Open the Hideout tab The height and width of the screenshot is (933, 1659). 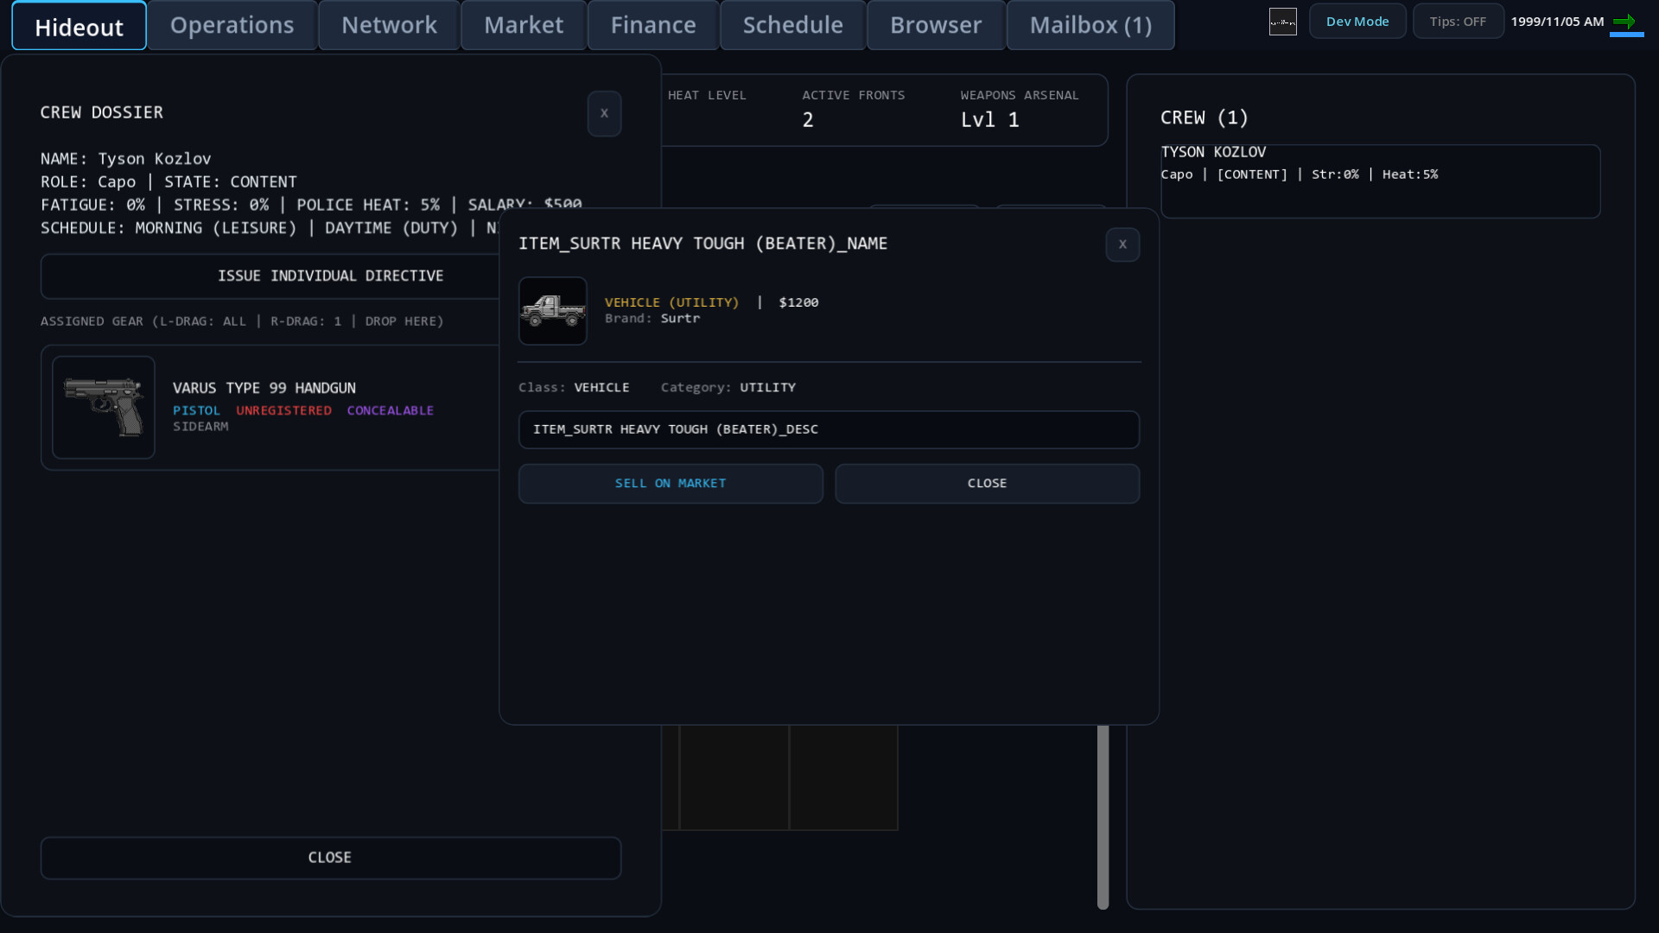[x=79, y=26]
